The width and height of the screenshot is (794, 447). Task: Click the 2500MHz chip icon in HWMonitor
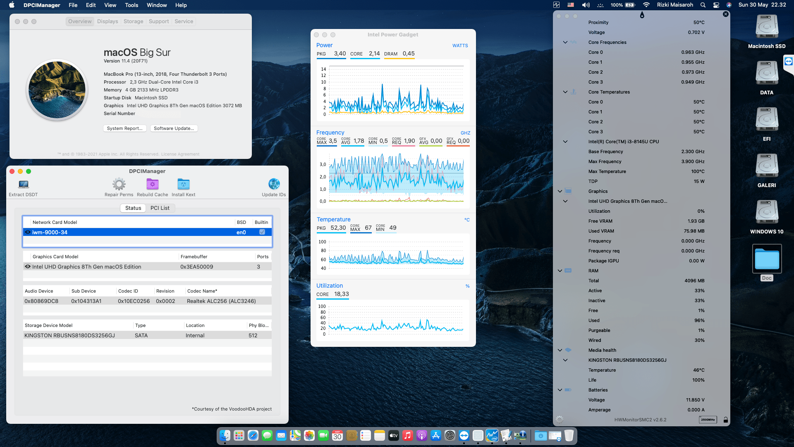point(708,420)
